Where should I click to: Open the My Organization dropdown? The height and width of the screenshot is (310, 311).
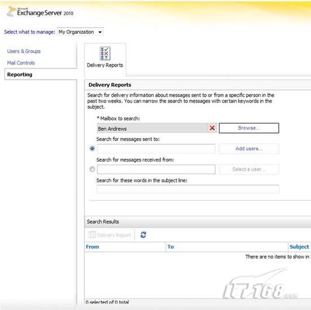click(x=80, y=32)
